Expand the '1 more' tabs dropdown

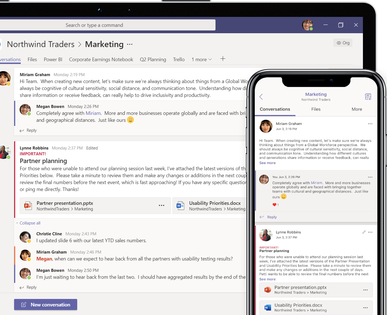[x=202, y=60]
